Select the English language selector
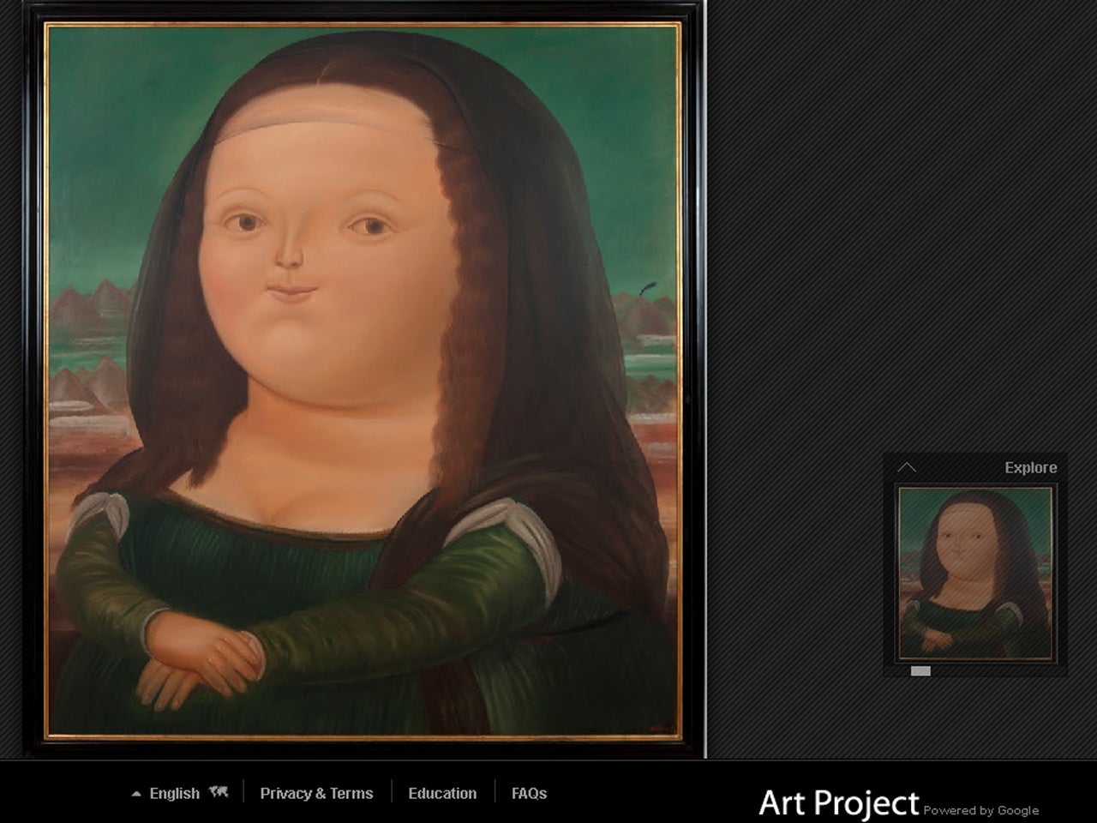 coord(175,794)
